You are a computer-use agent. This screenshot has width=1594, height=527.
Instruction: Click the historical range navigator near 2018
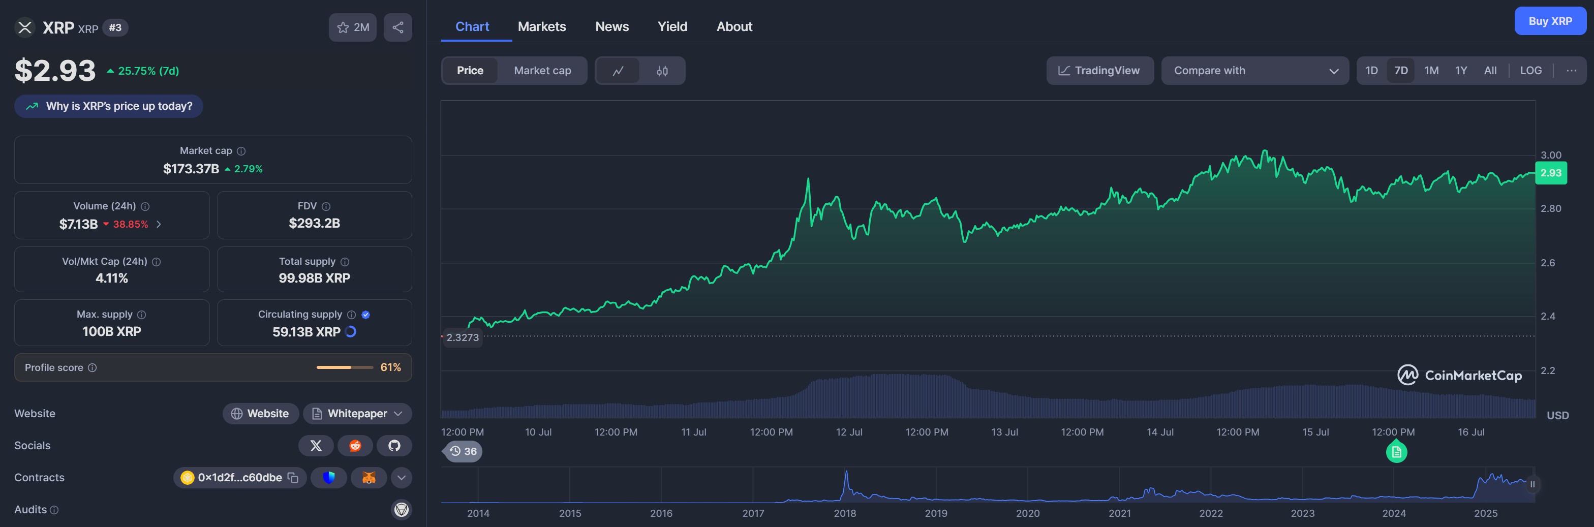pyautogui.click(x=845, y=485)
